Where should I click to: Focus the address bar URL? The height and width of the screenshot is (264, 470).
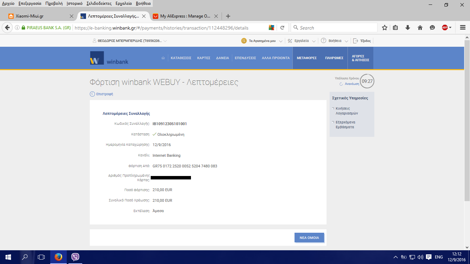click(170, 28)
